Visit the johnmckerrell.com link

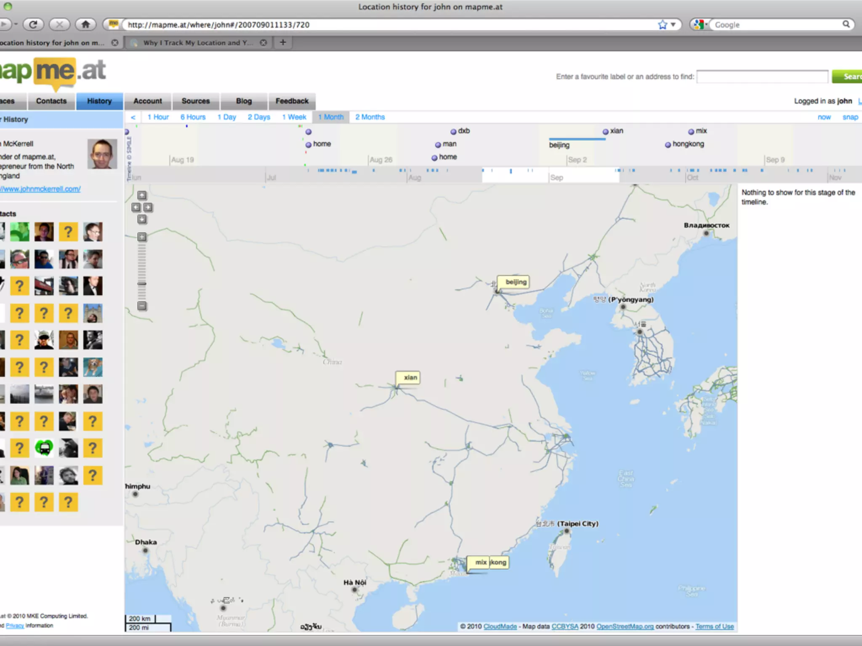[40, 189]
